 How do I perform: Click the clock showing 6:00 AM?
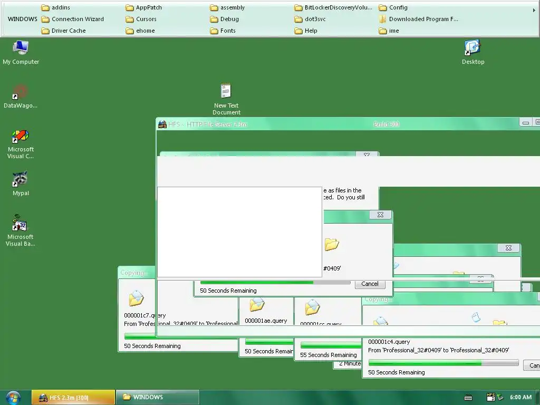[520, 398]
